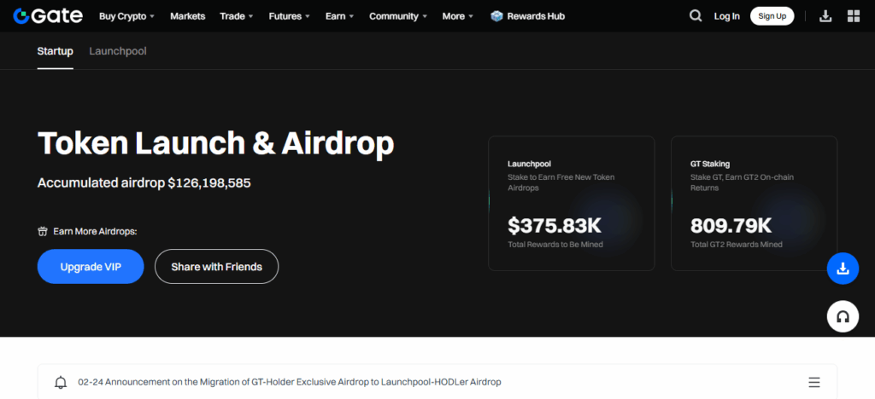Screen dimensions: 875x399
Task: Open the four-squares apps grid icon
Action: pyautogui.click(x=854, y=16)
